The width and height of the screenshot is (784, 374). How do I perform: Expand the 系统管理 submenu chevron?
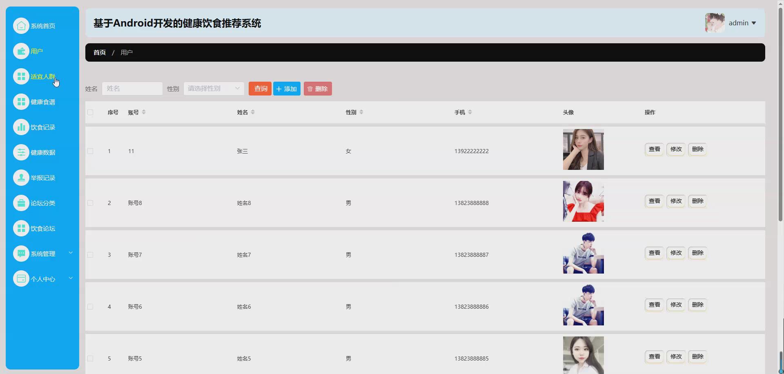[x=71, y=253]
